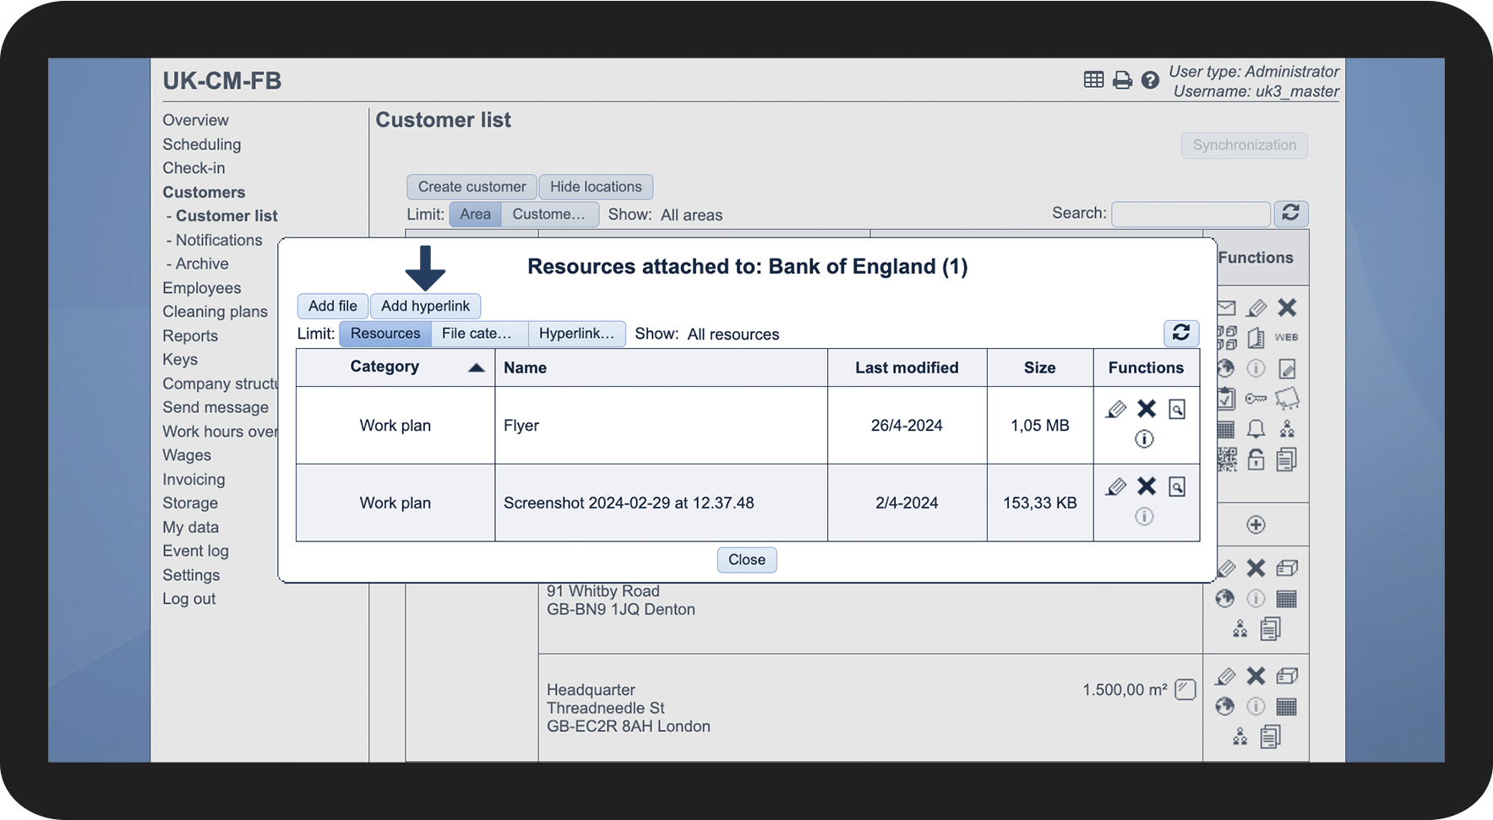The image size is (1493, 820).
Task: Click the customer Search input field
Action: (1191, 215)
